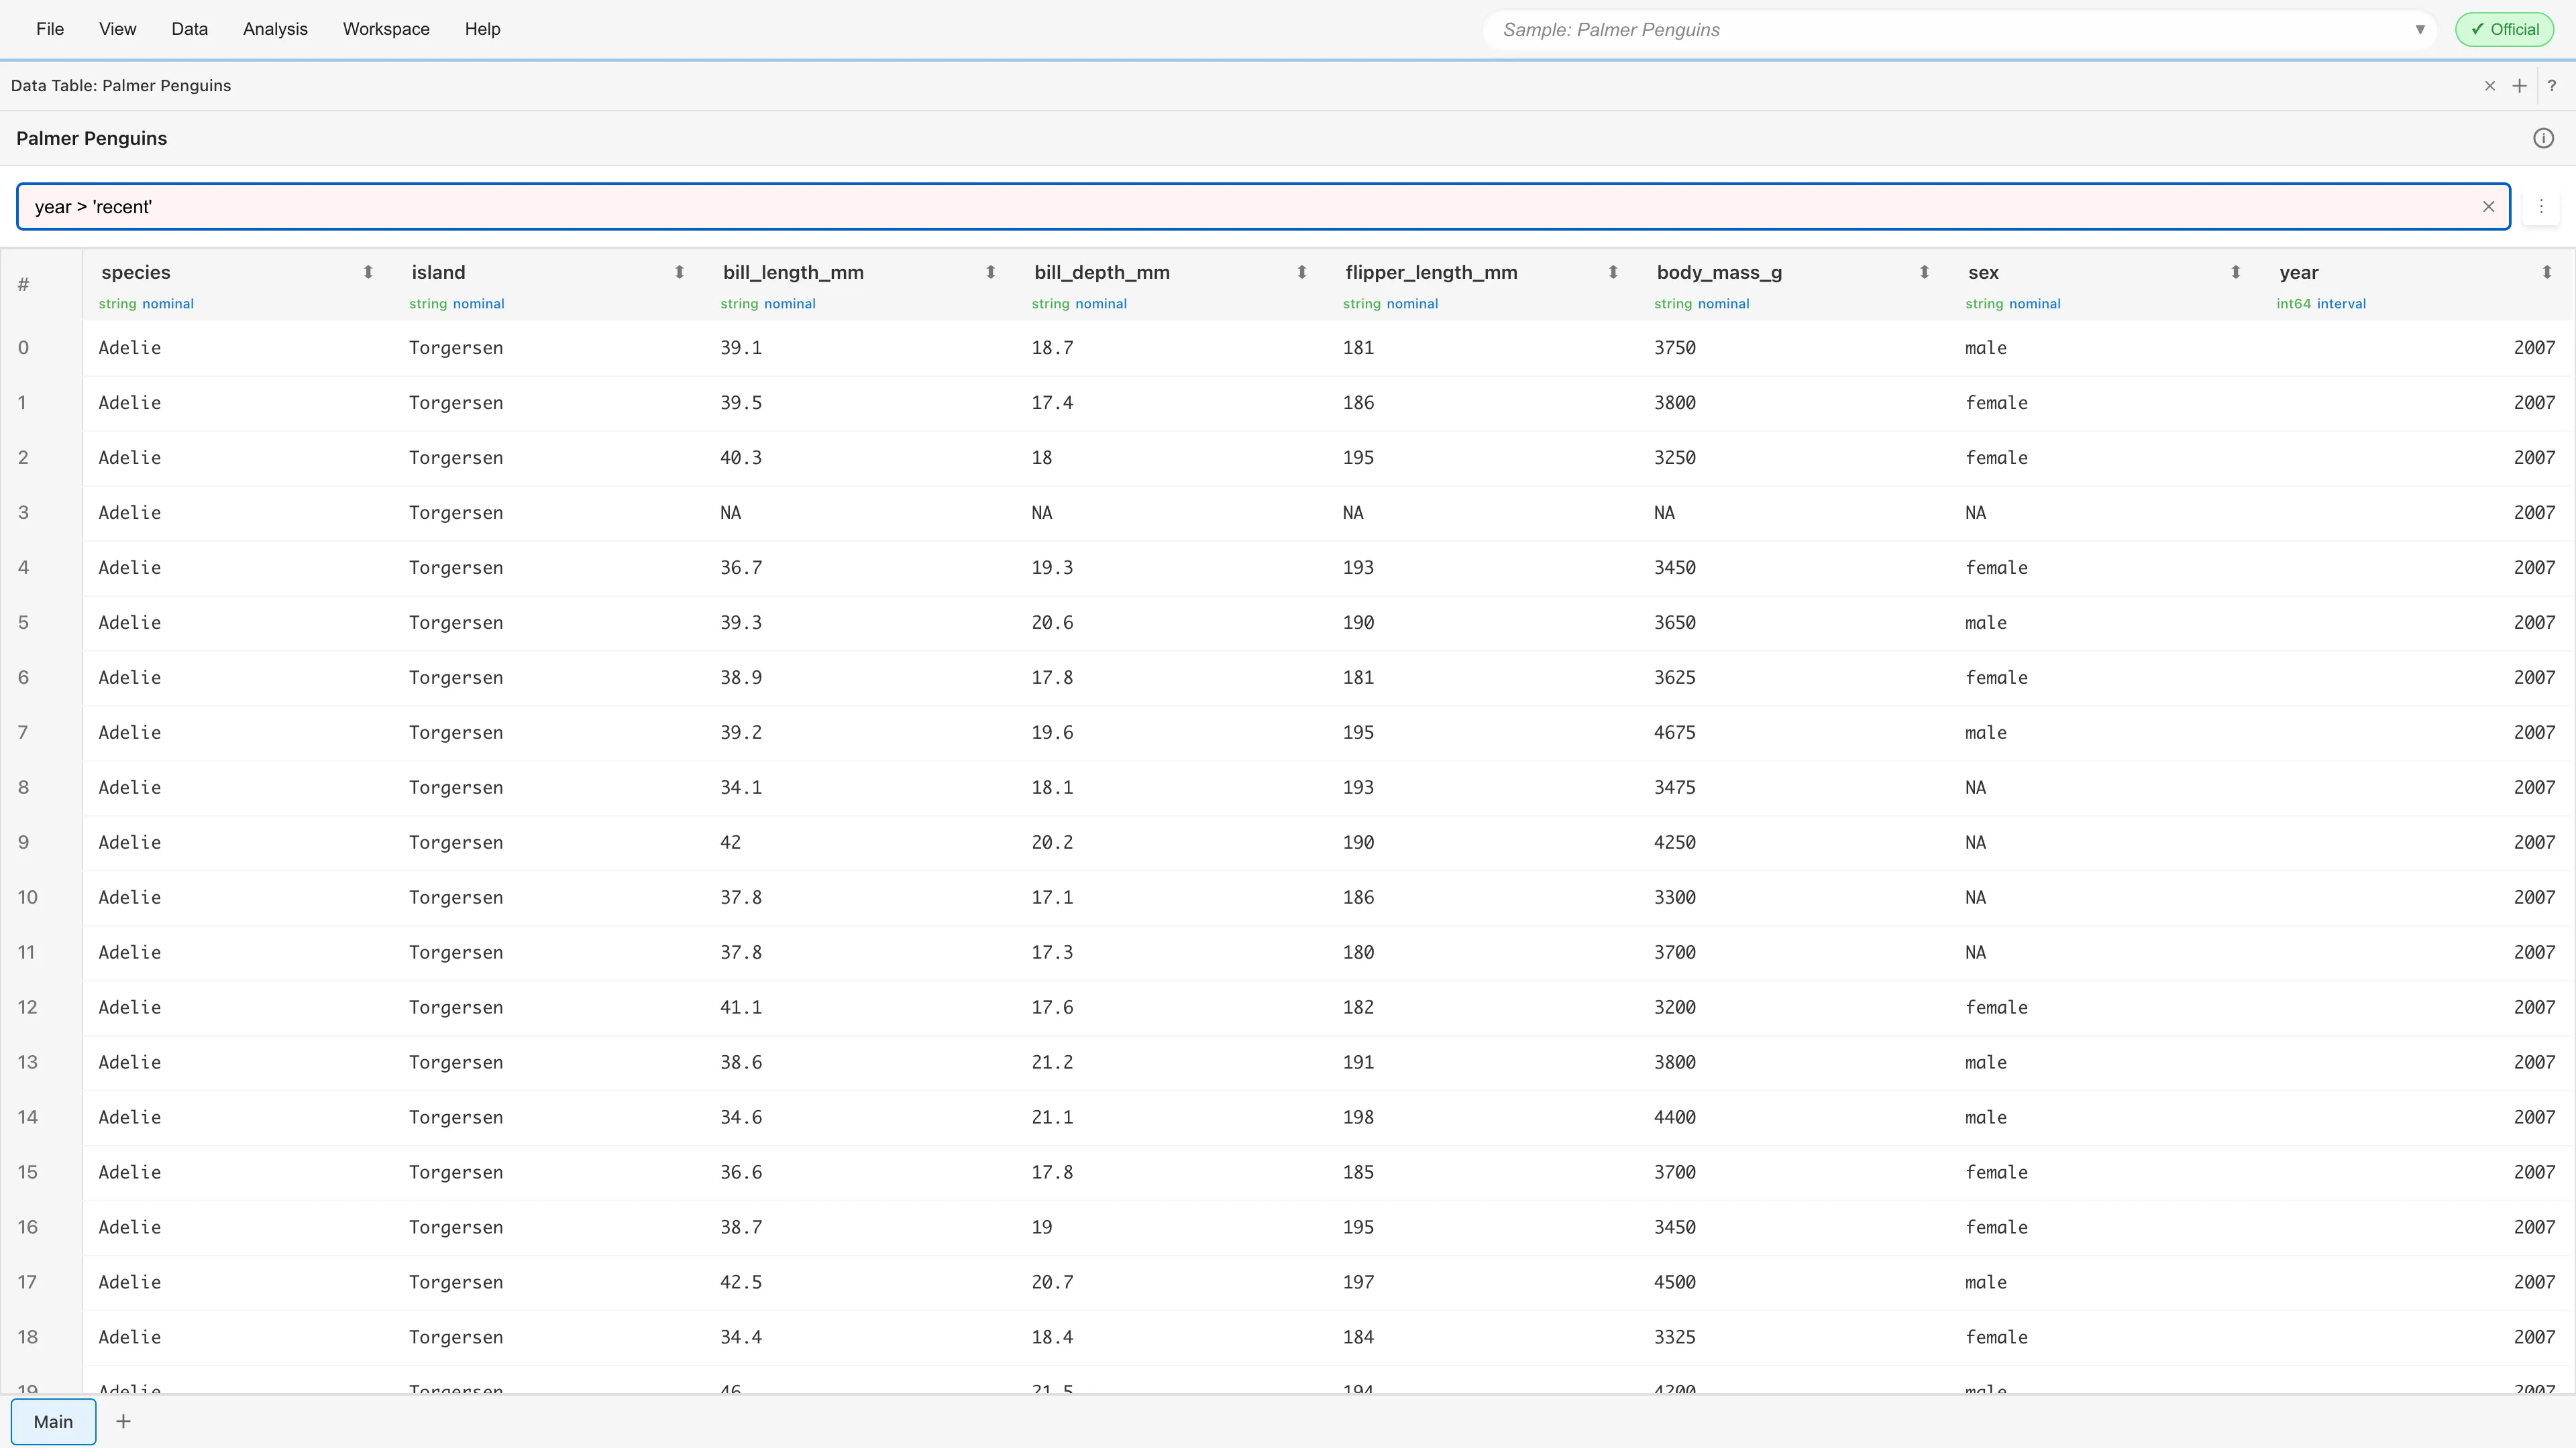Open the Help menu
This screenshot has height=1448, width=2576.
tap(482, 29)
